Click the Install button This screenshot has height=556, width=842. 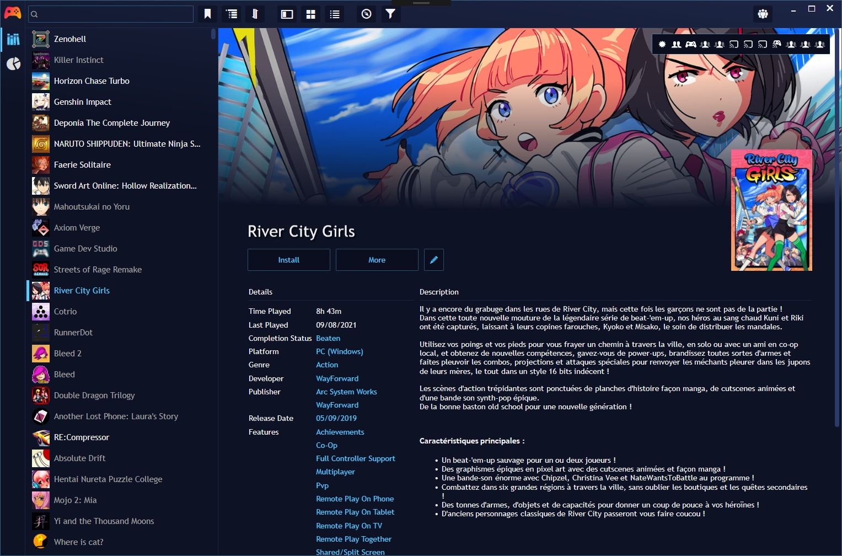tap(289, 260)
